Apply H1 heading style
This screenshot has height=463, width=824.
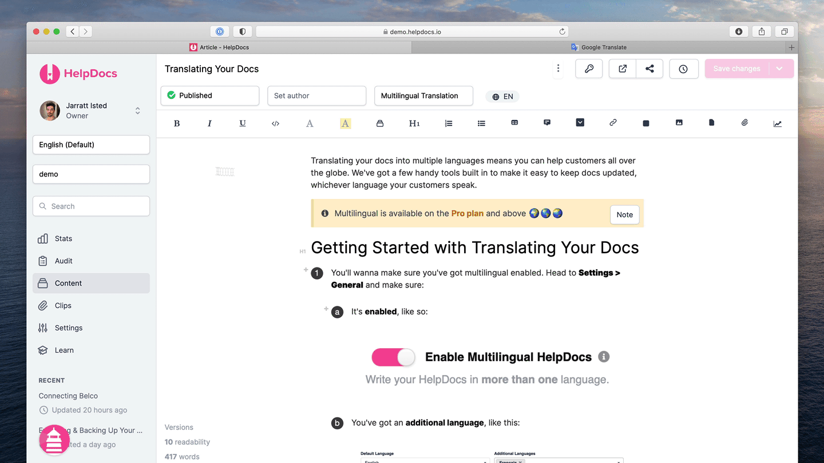click(414, 123)
